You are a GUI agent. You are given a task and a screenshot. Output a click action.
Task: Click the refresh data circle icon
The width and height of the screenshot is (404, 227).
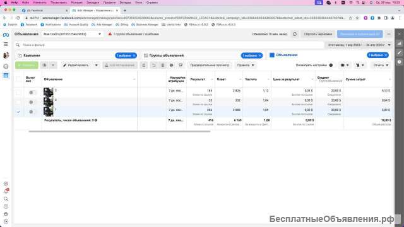tap(295, 34)
